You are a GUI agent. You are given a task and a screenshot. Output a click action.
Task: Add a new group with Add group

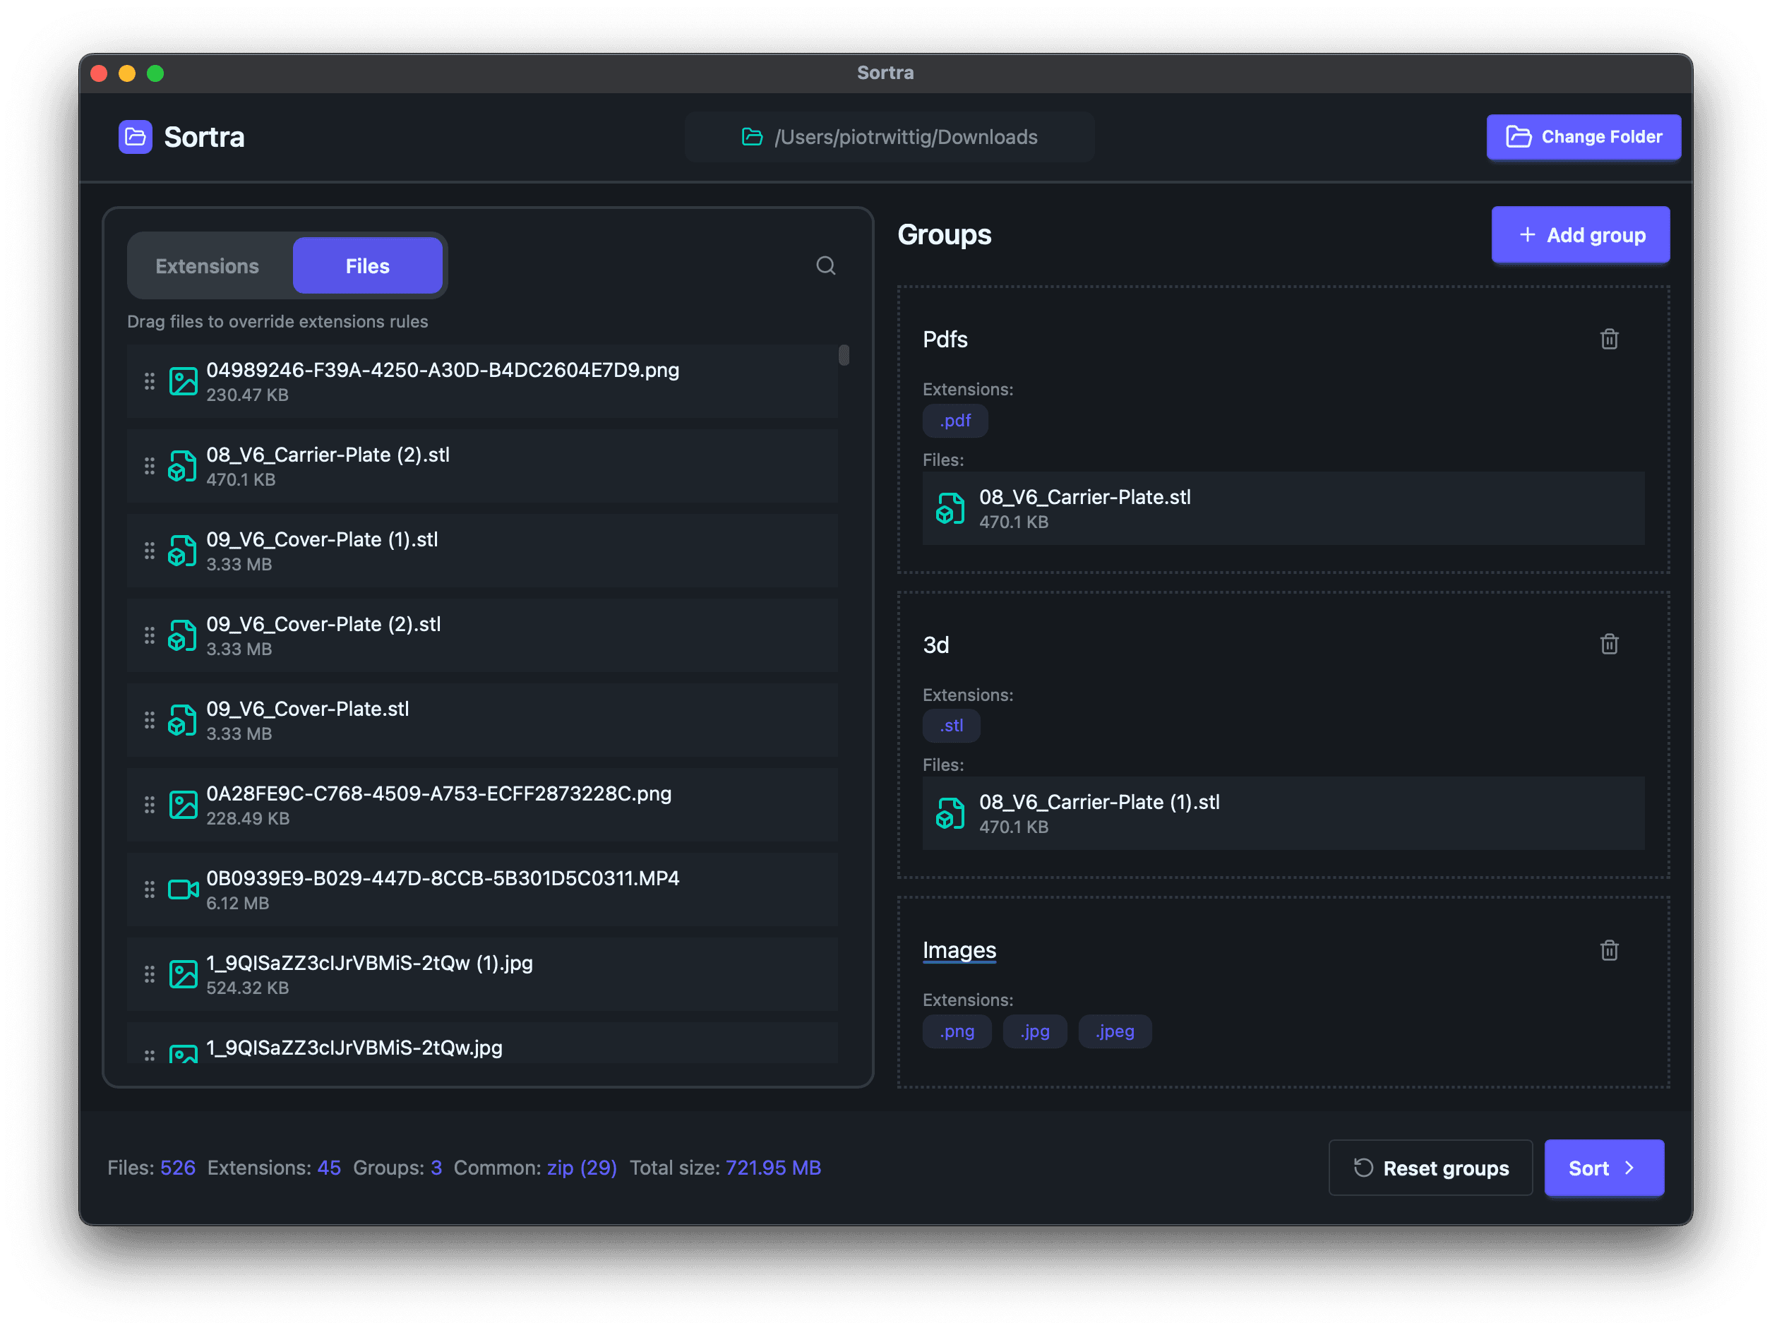1580,235
